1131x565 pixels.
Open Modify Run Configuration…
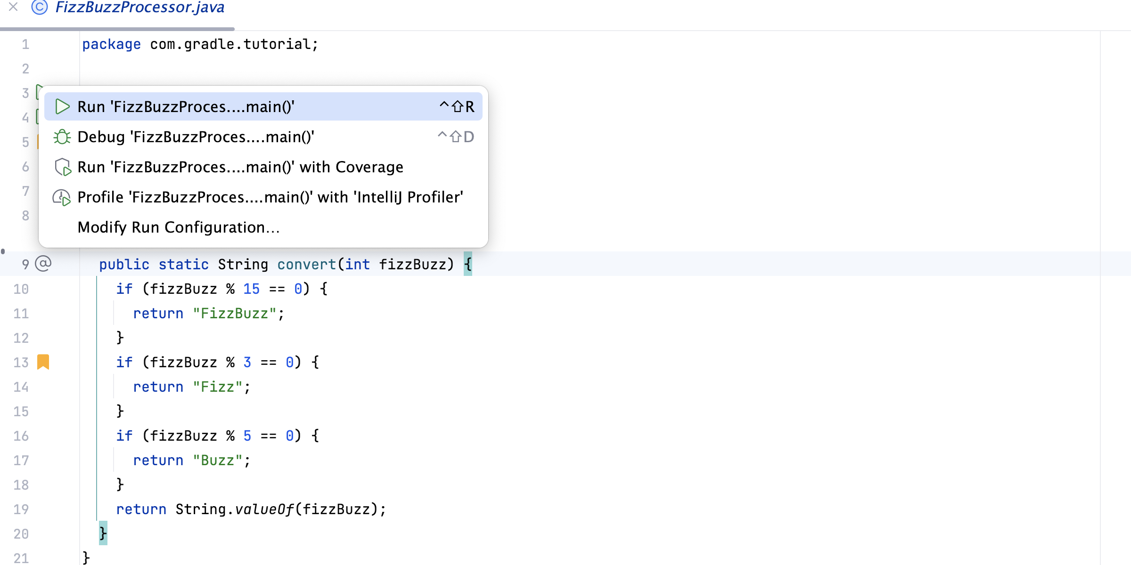point(263,227)
